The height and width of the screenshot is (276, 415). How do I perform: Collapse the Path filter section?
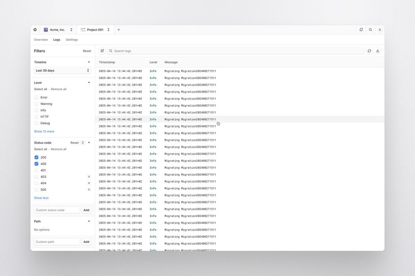[x=89, y=221]
